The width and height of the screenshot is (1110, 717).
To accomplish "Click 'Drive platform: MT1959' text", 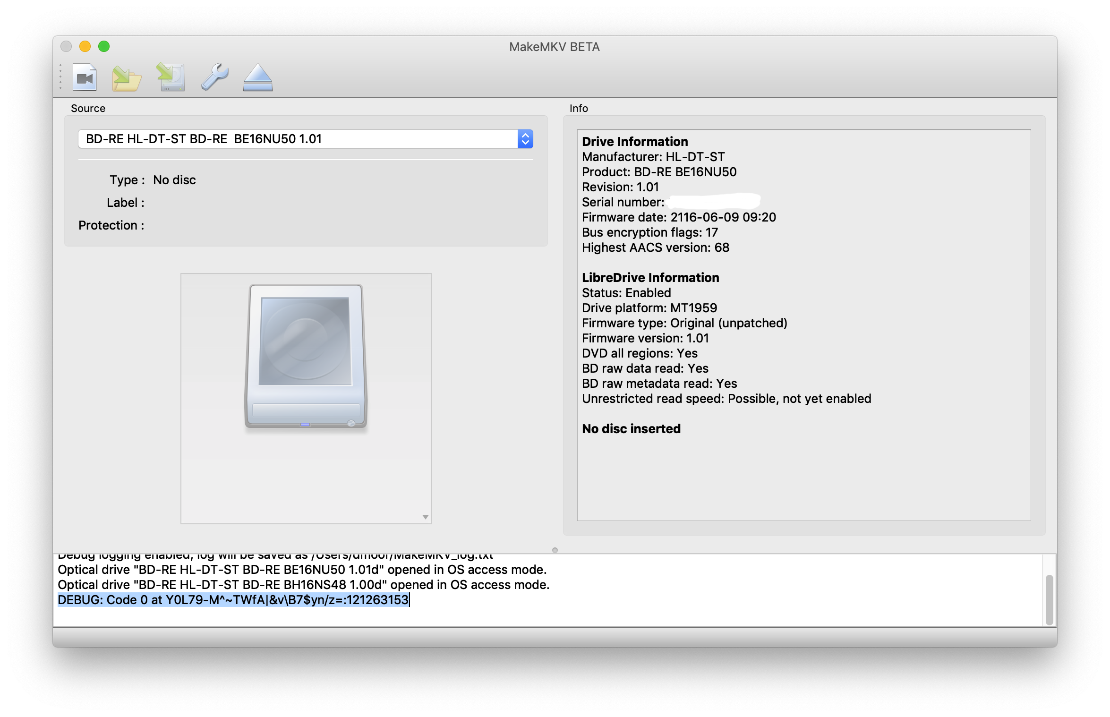I will [649, 308].
